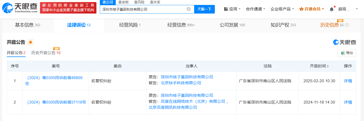This screenshot has width=364, height=121.
Task: Open 详情 for the 2024-11-18 hearing
Action: 348,102
